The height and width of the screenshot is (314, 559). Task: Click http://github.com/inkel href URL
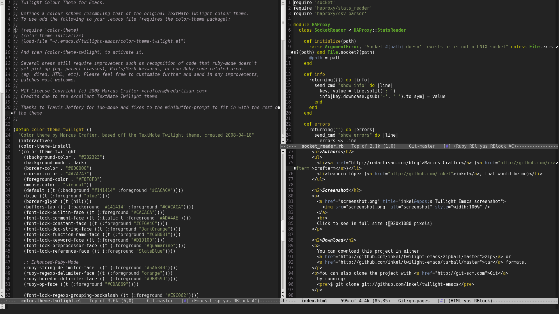click(x=421, y=174)
